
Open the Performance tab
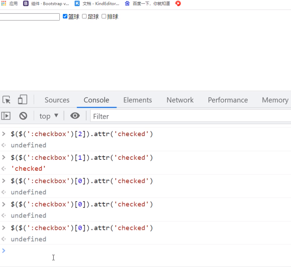[228, 100]
